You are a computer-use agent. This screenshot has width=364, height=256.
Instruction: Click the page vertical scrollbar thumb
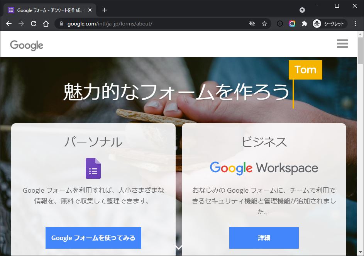pyautogui.click(x=360, y=50)
